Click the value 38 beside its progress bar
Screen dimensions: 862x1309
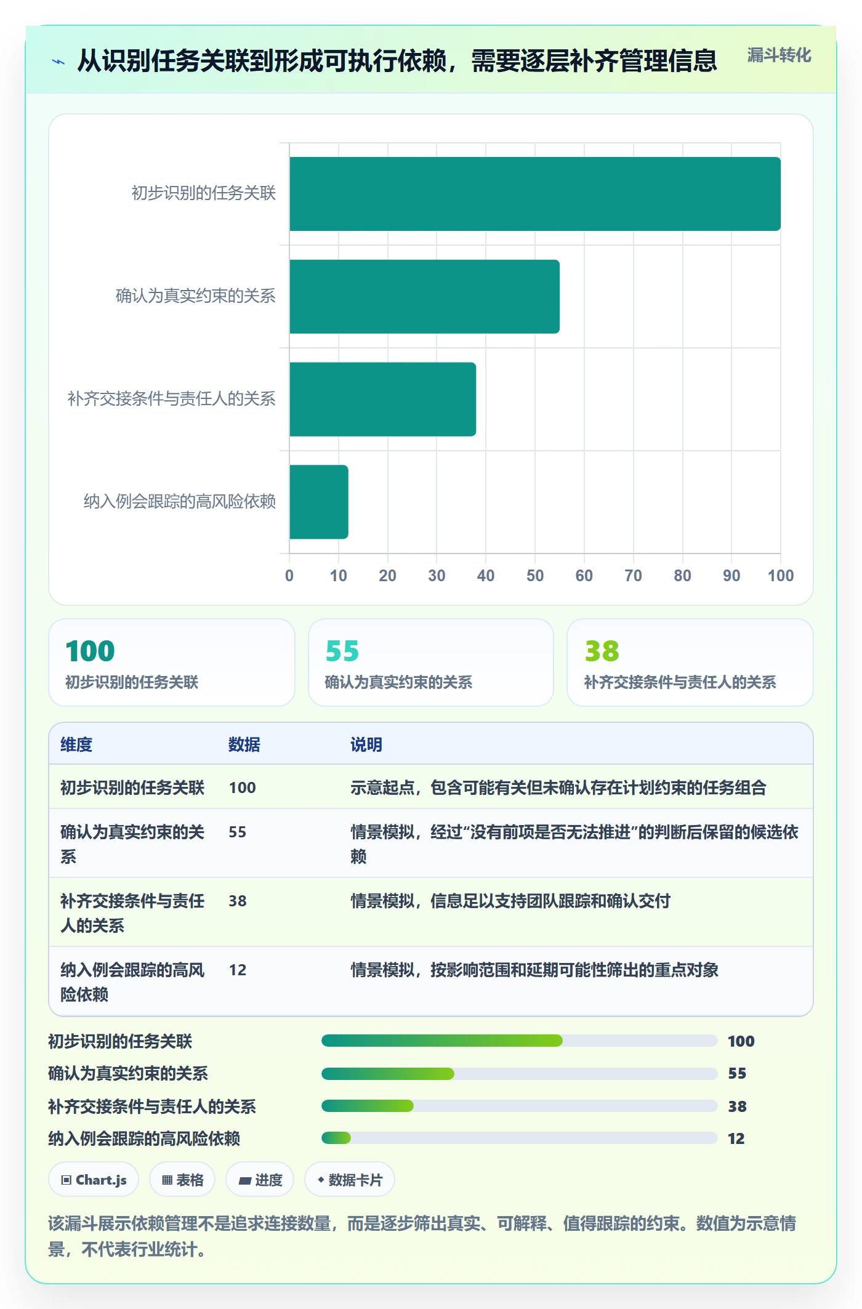(x=737, y=1106)
